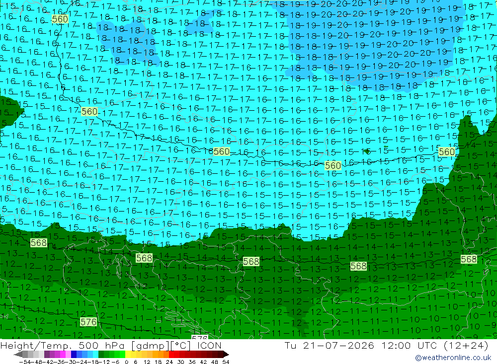Screen dimensions: 497x364
Task: Click the 12 legend tick label
Action: [x=147, y=362]
